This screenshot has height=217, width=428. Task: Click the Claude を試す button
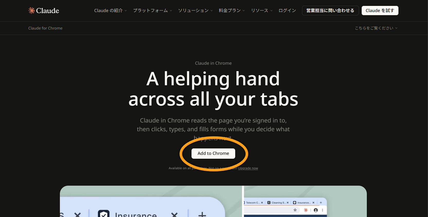(380, 11)
